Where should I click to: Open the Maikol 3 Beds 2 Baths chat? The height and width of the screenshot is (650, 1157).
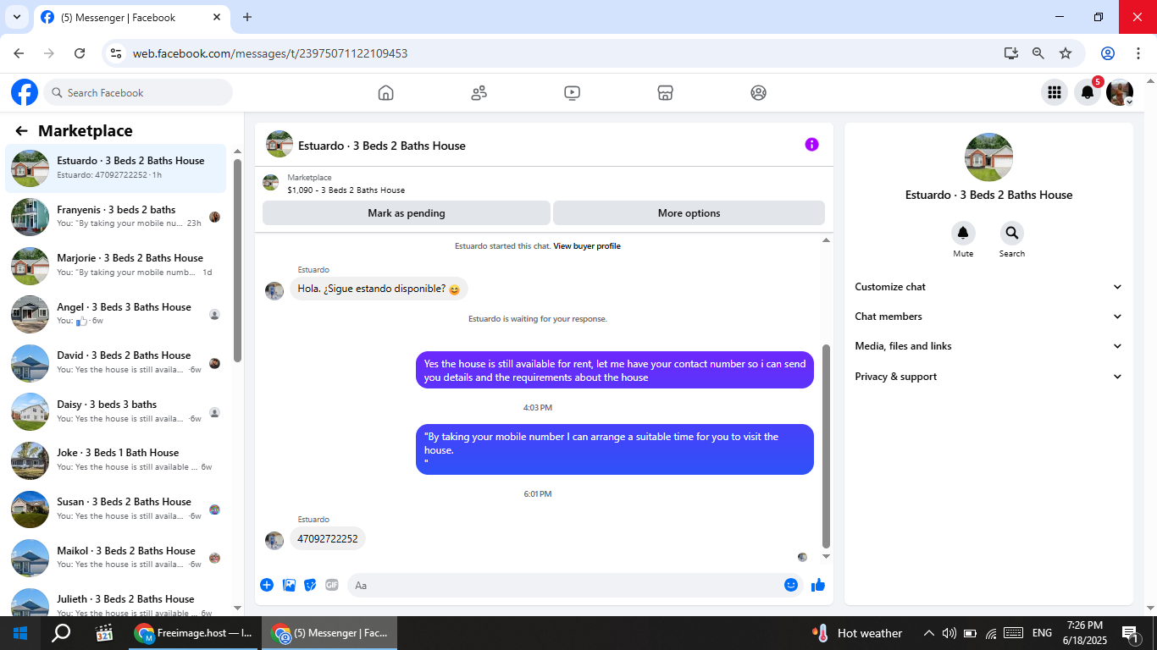(116, 558)
